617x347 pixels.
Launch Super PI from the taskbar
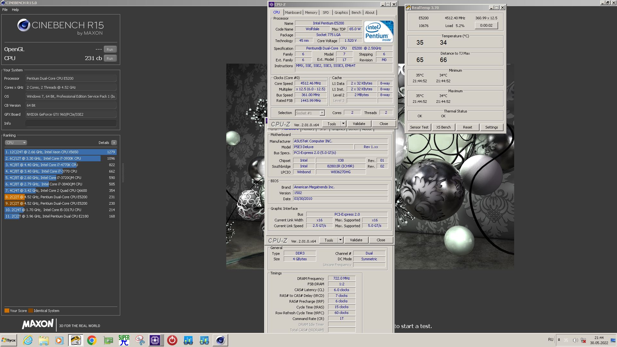pyautogui.click(x=124, y=340)
